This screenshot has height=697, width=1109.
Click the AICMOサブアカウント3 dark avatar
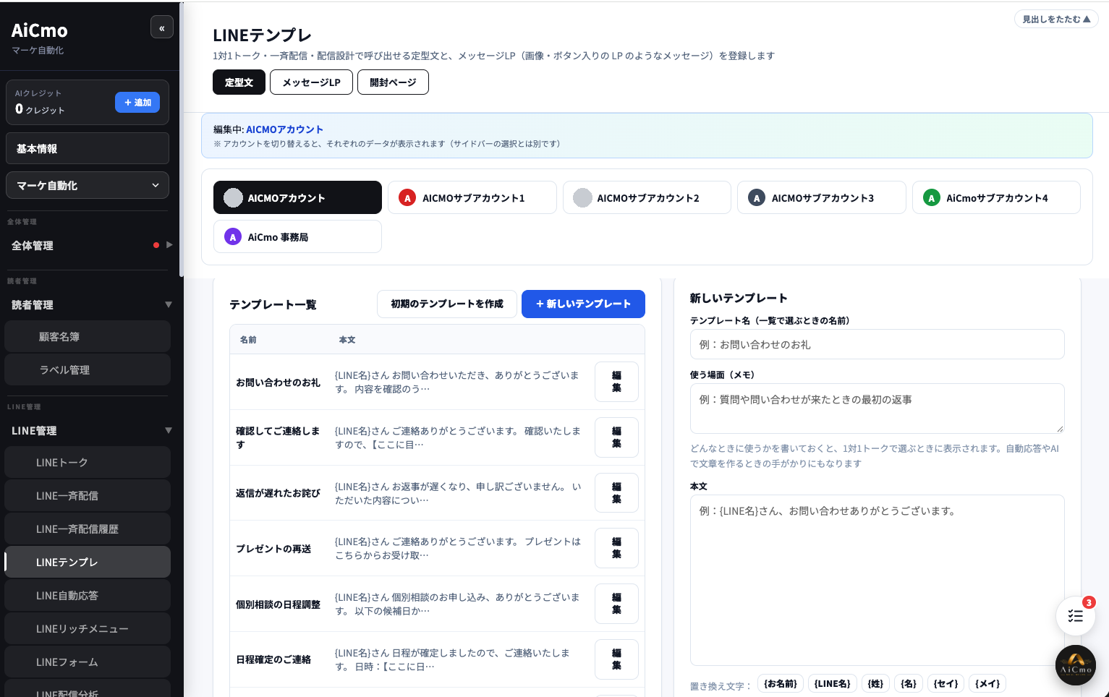[x=757, y=198]
